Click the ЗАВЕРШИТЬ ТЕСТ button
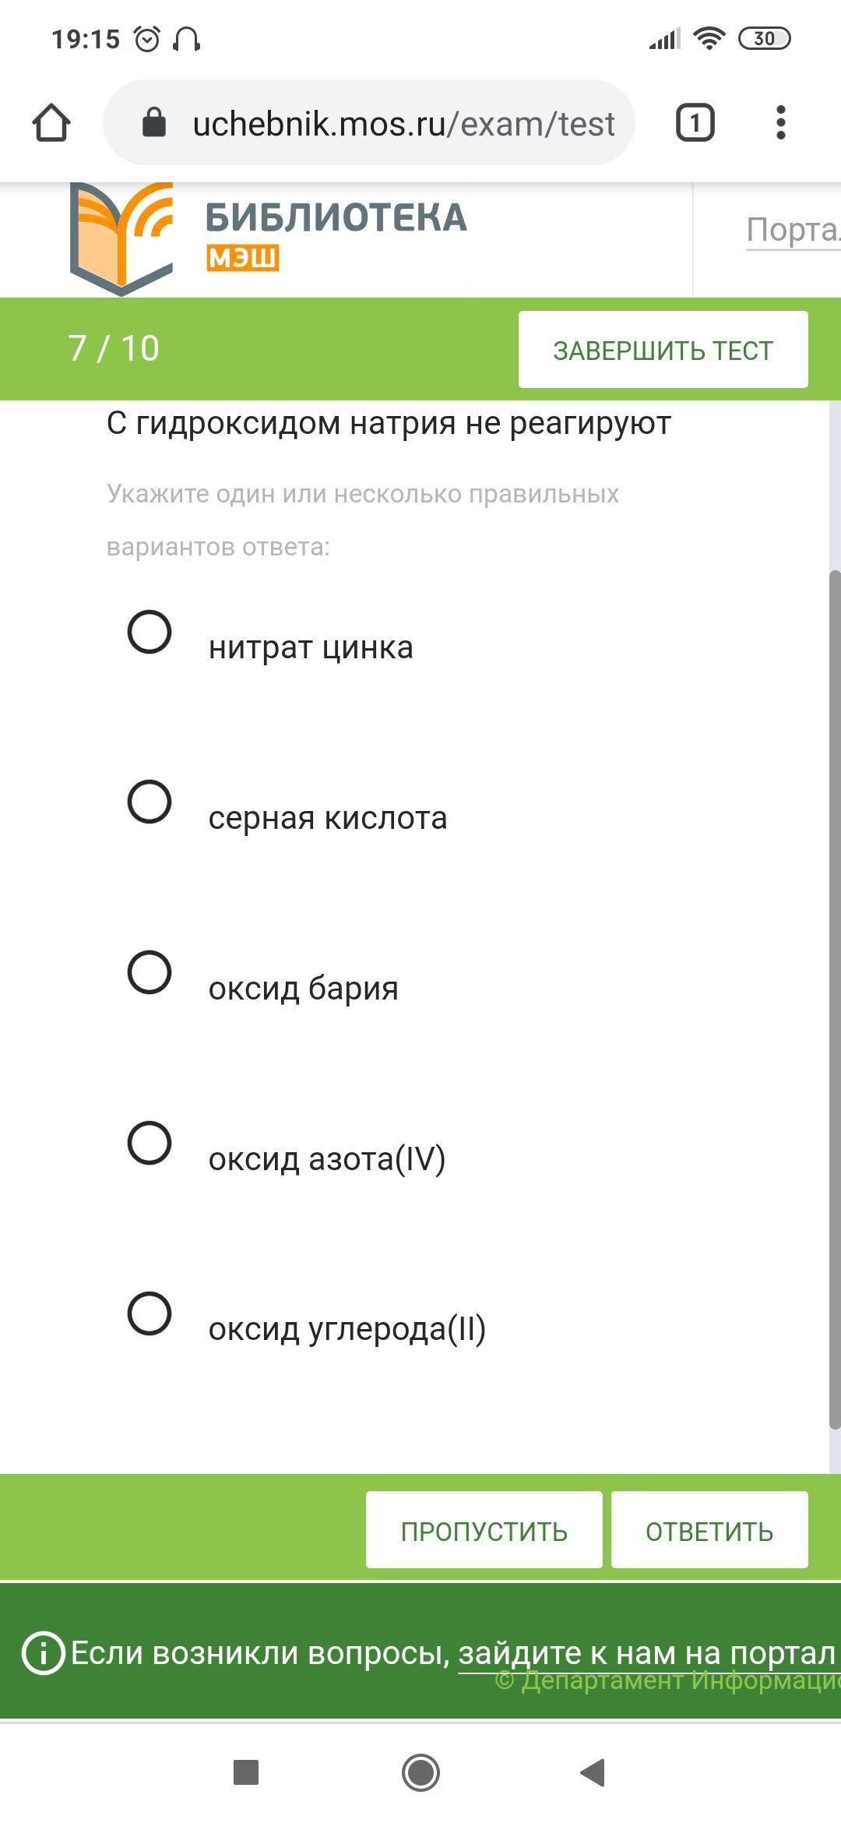The image size is (841, 1823). [x=663, y=350]
